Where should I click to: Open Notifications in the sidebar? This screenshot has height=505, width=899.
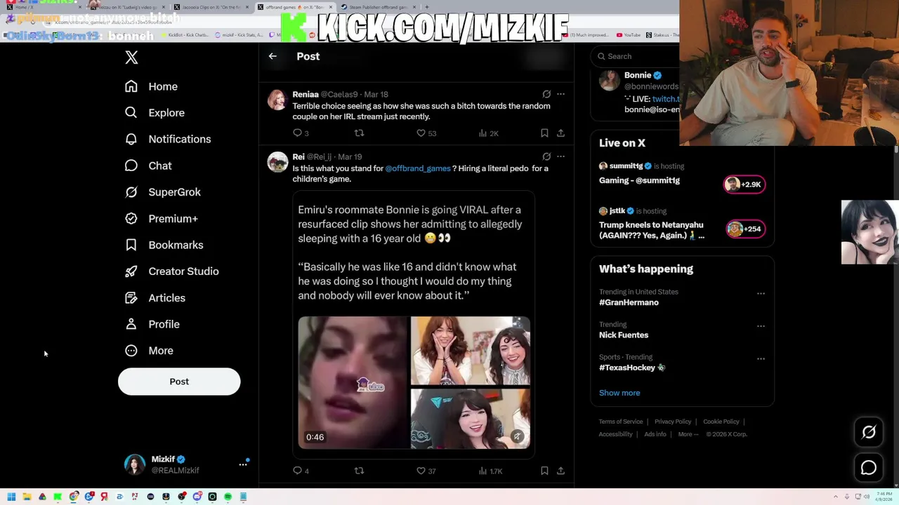[167, 139]
